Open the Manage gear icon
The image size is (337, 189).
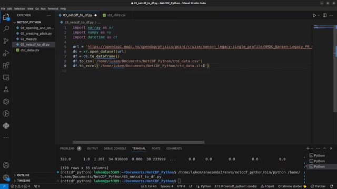pyautogui.click(x=6, y=177)
